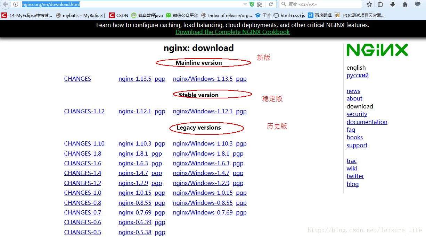Show bookmarks list icon
Viewport: 426px width, 237px height.
pos(380,5)
